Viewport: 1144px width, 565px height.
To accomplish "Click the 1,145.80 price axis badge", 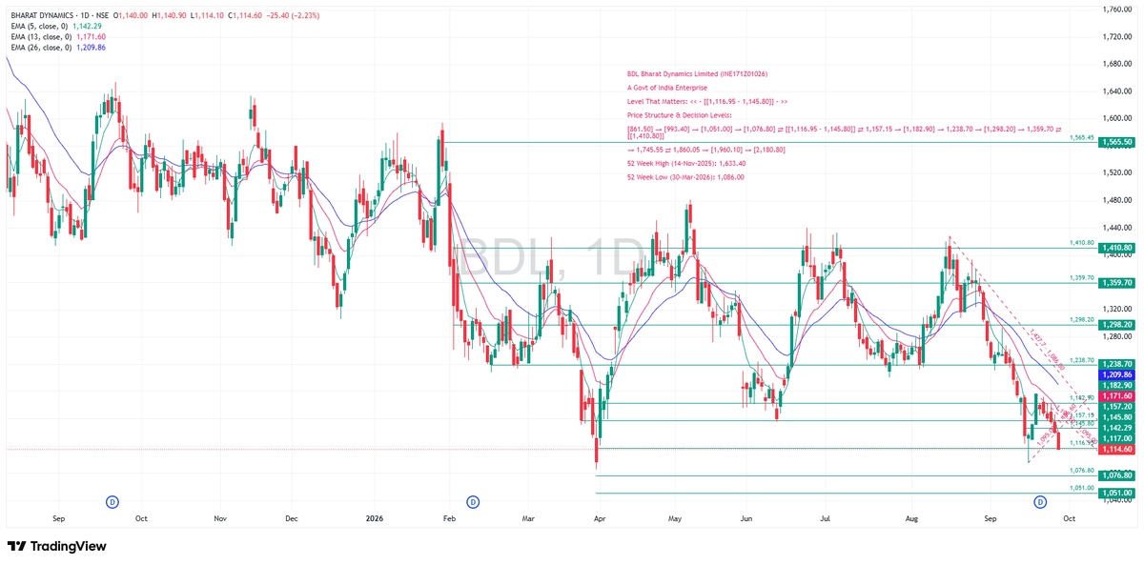I will 1115,417.
